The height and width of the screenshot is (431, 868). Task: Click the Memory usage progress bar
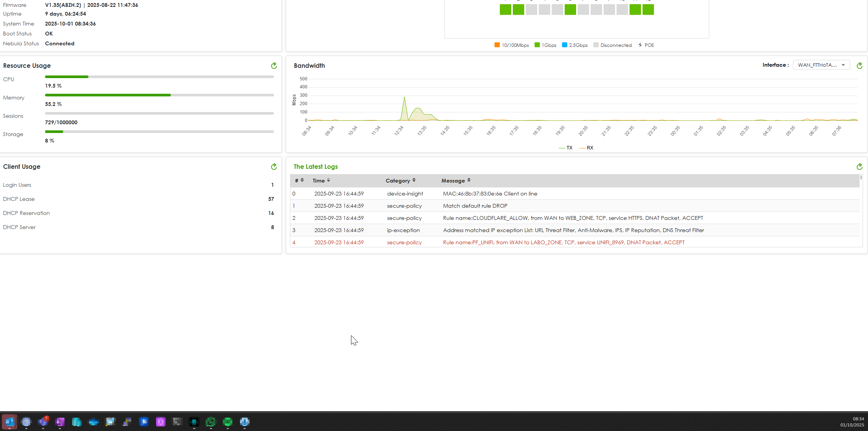(x=159, y=95)
